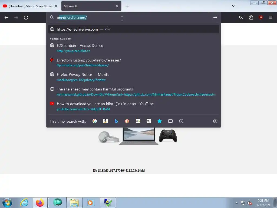Open search settings gear icon
Image resolution: width=277 pixels, height=208 pixels.
pos(215,121)
